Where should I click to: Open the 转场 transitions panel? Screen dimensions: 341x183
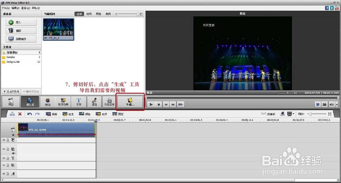48,102
